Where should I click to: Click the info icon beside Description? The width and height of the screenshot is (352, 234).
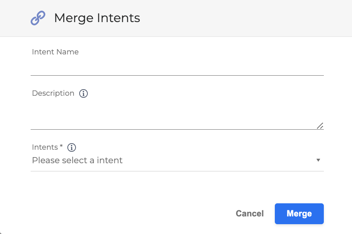pos(83,94)
